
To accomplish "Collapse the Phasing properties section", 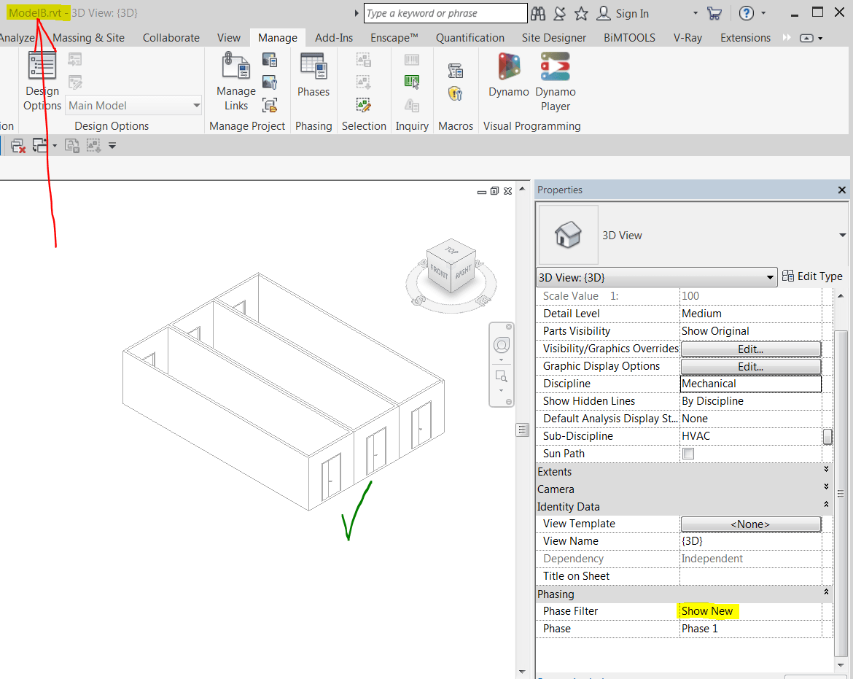I will pyautogui.click(x=825, y=594).
